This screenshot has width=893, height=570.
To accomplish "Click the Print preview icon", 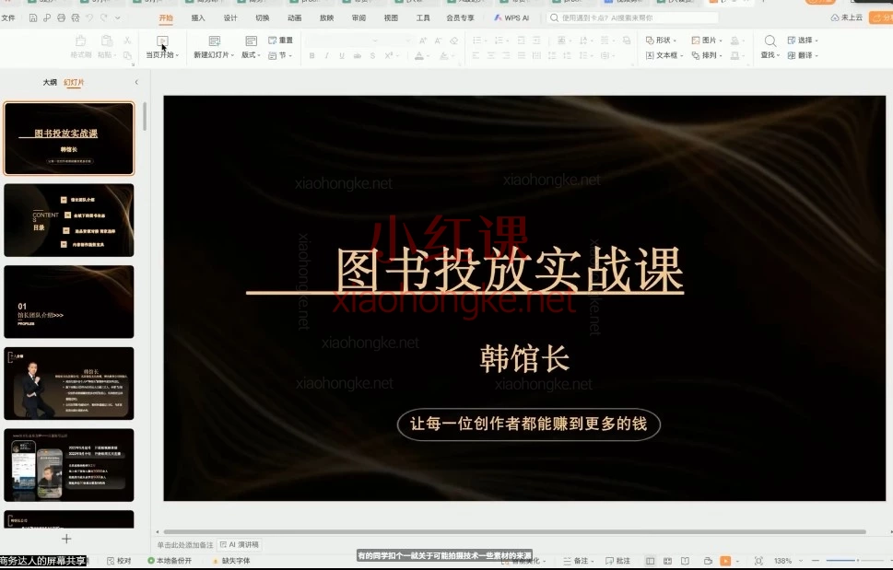I will pyautogui.click(x=76, y=18).
